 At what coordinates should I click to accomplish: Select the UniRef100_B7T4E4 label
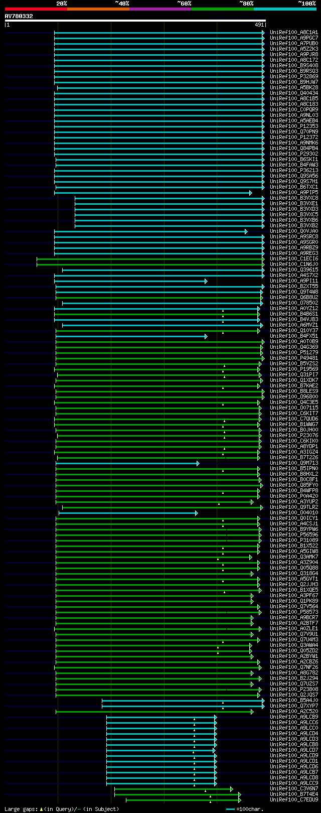[x=294, y=794]
